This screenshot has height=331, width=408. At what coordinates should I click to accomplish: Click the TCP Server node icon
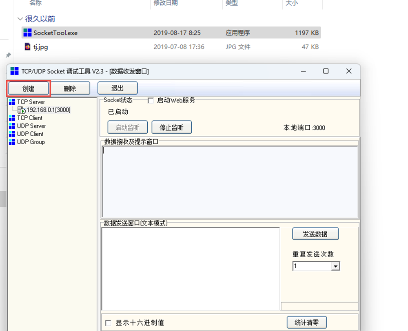click(x=12, y=102)
